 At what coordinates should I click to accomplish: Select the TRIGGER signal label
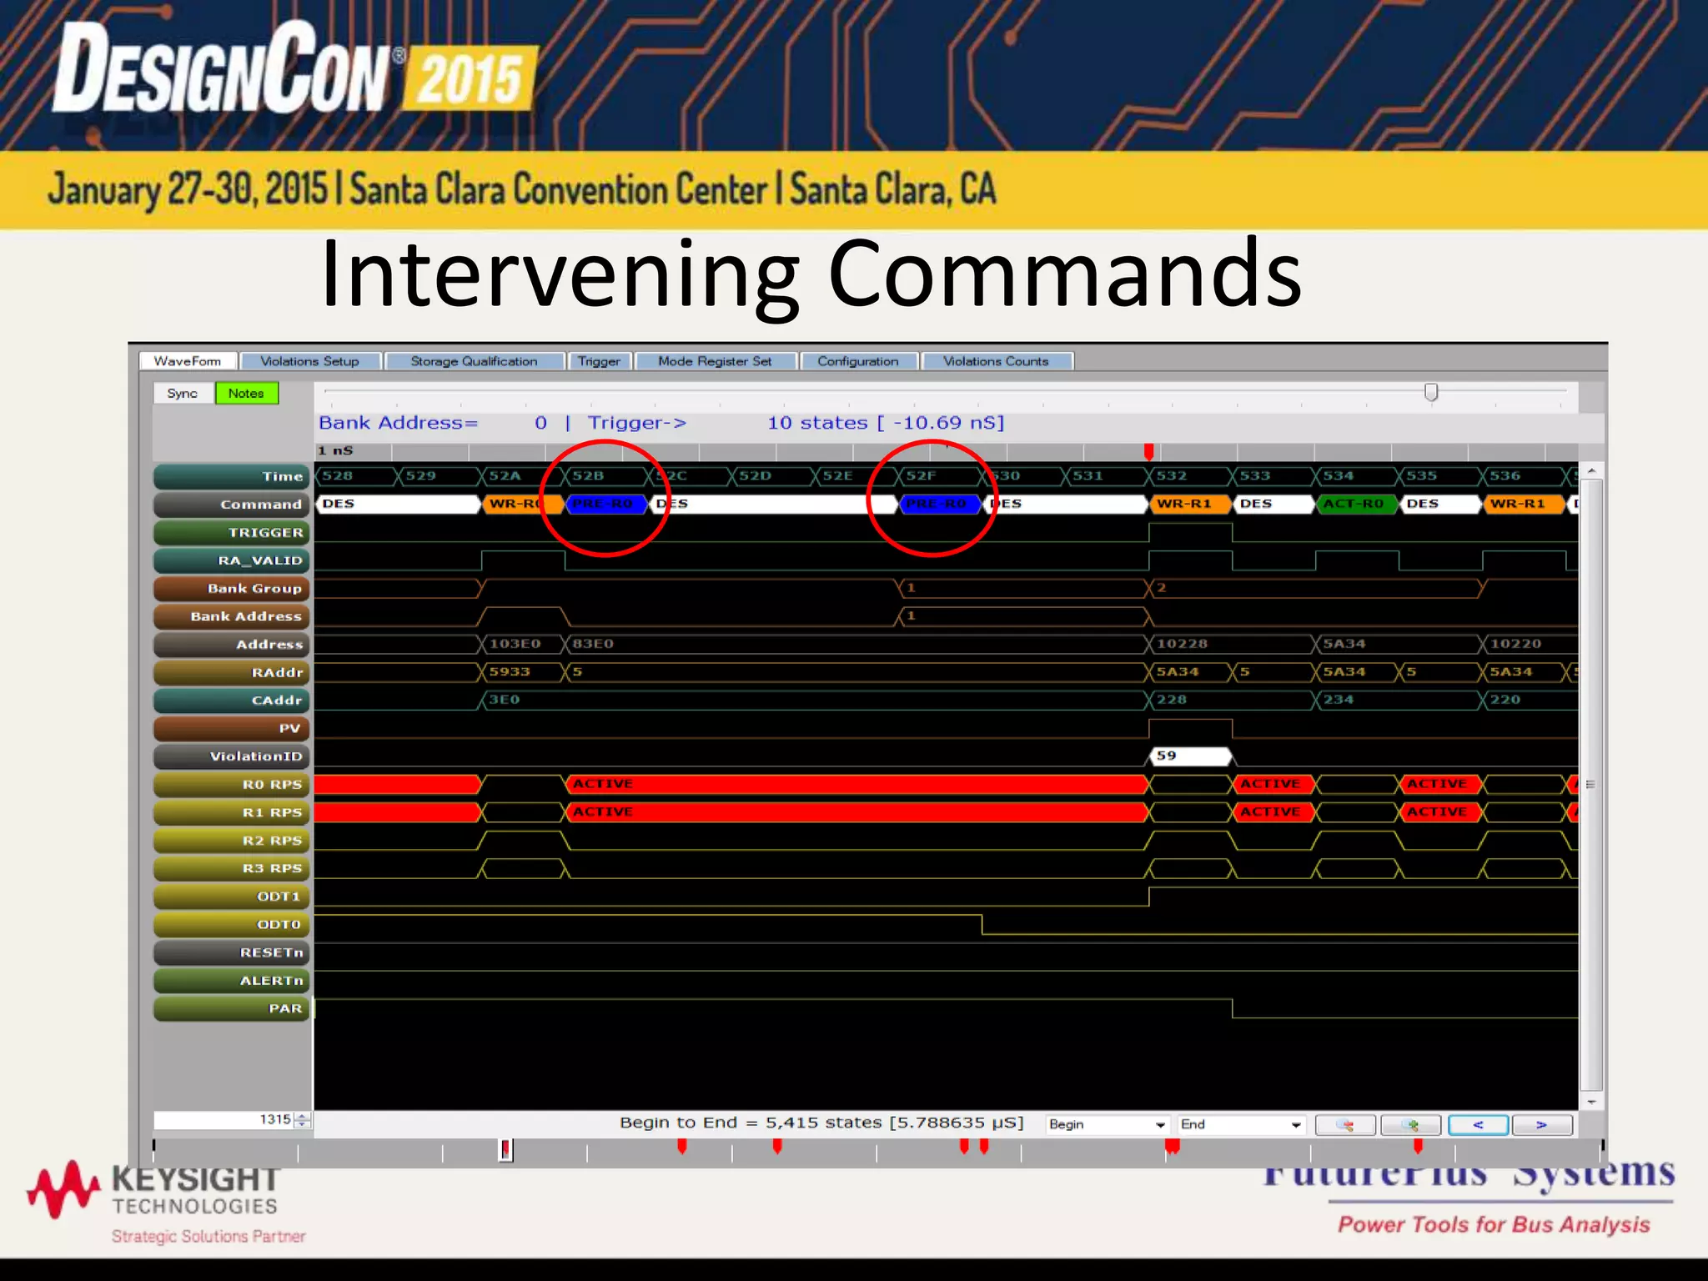[232, 533]
